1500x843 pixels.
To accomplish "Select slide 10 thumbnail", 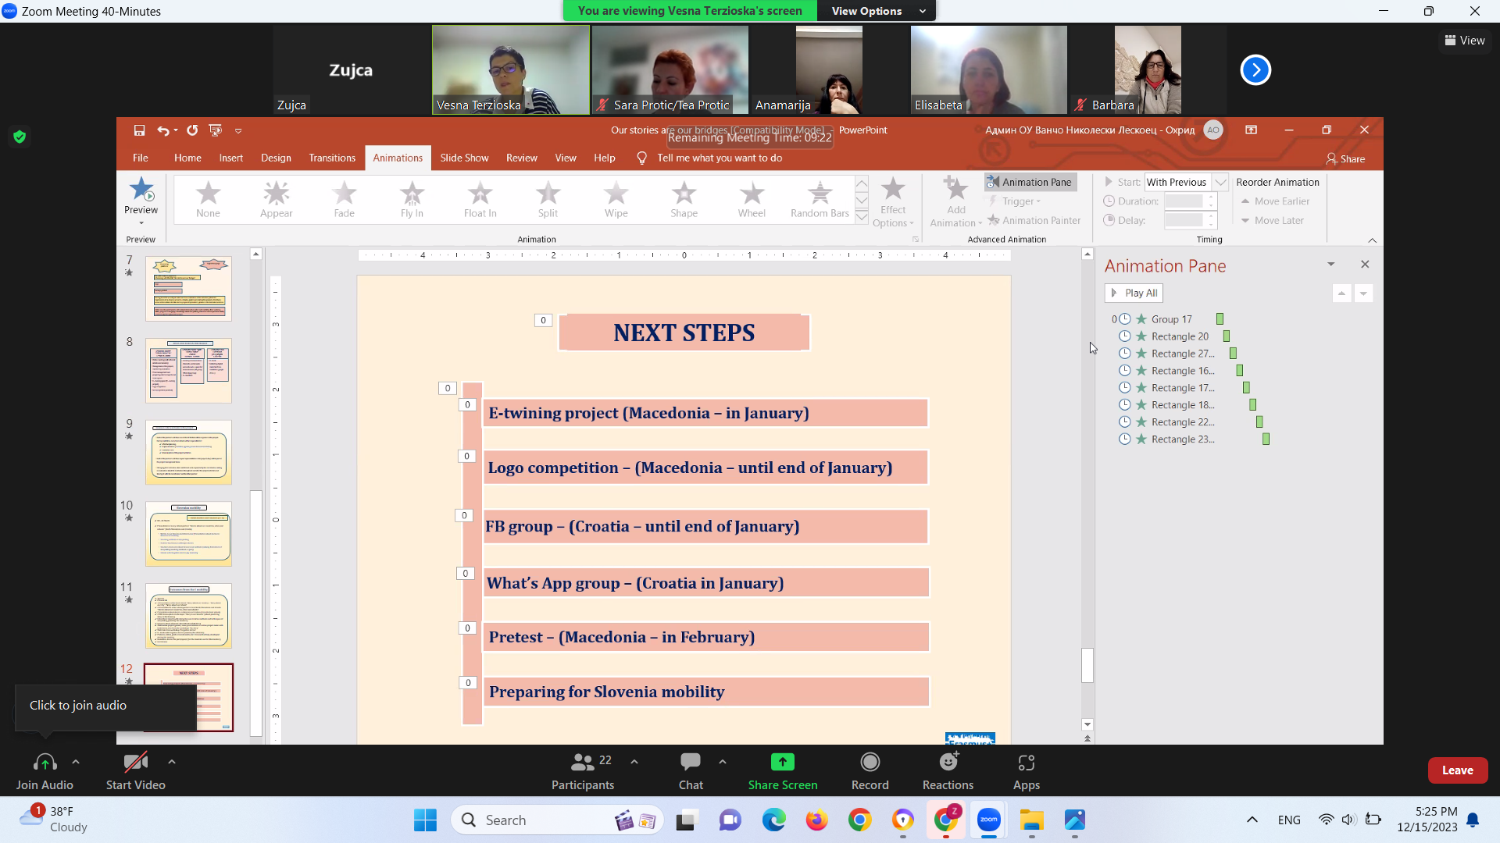I will (x=188, y=534).
